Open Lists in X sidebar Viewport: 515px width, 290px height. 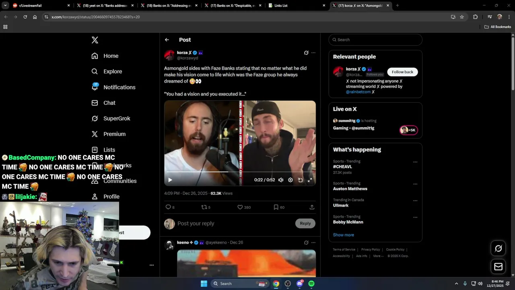103,150
